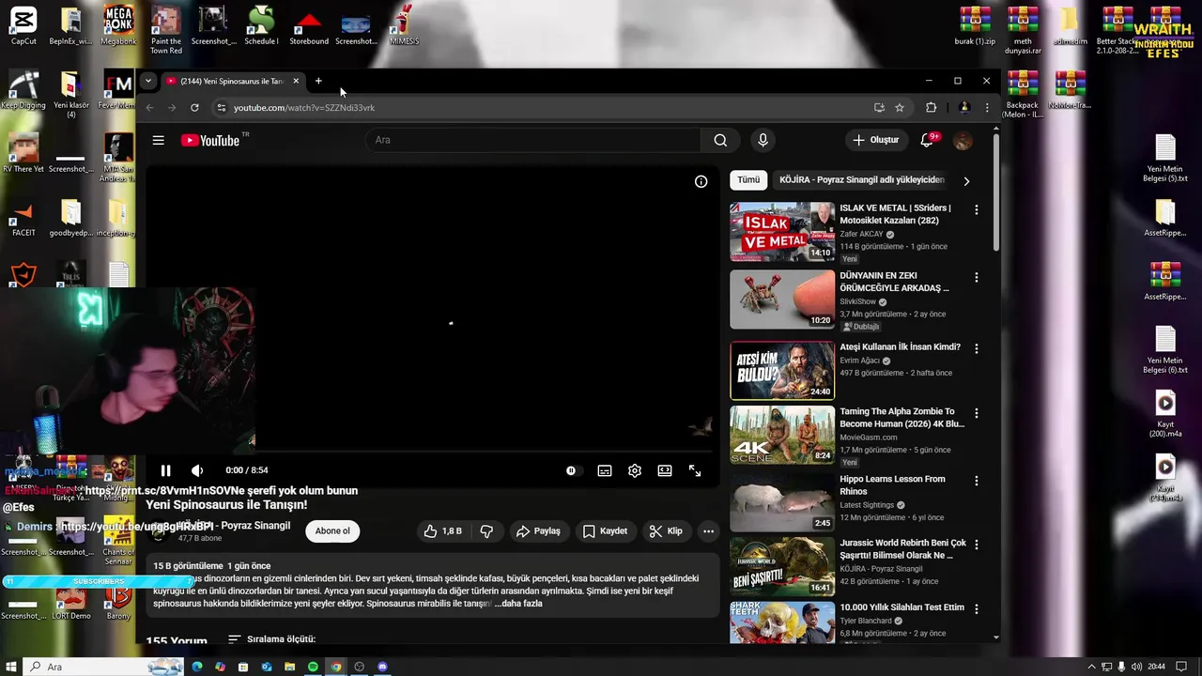
Task: Open Spotify from the taskbar
Action: (313, 667)
